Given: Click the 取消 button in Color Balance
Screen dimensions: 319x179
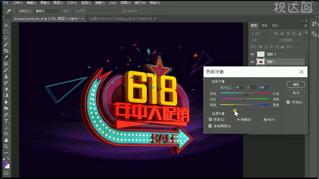Looking at the screenshot, I should [x=296, y=93].
